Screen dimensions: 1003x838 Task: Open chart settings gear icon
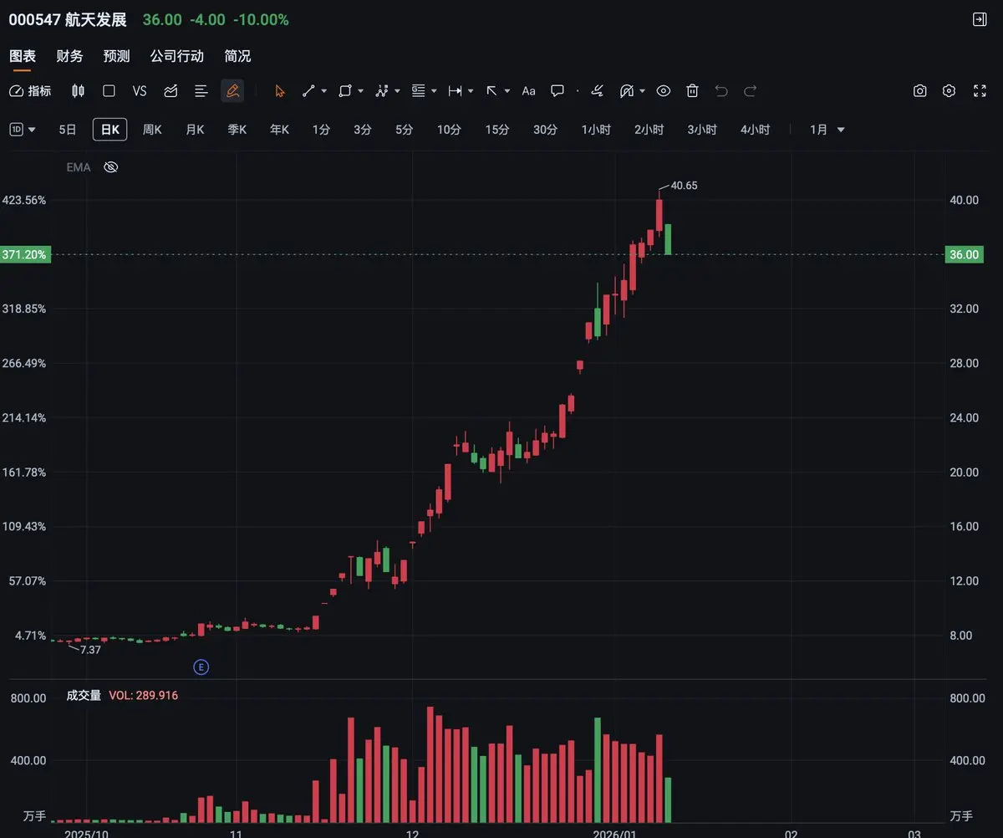949,91
